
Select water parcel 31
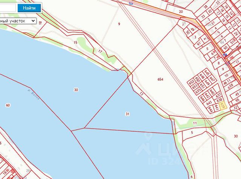tap(127, 114)
